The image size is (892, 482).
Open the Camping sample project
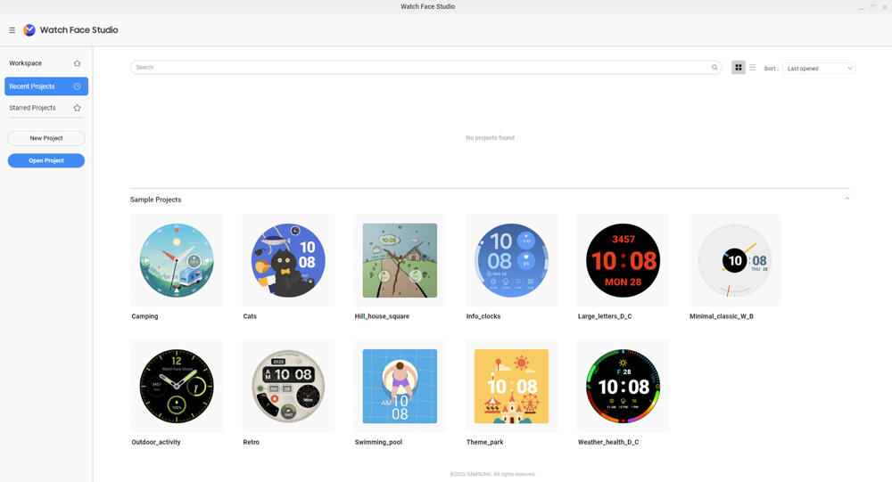coord(177,260)
